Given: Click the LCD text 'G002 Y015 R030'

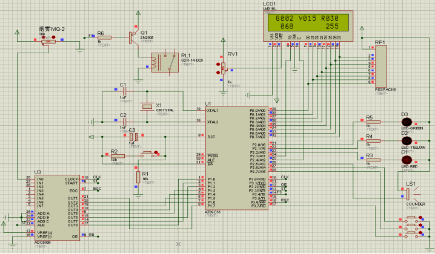Looking at the screenshot, I should pyautogui.click(x=307, y=18).
